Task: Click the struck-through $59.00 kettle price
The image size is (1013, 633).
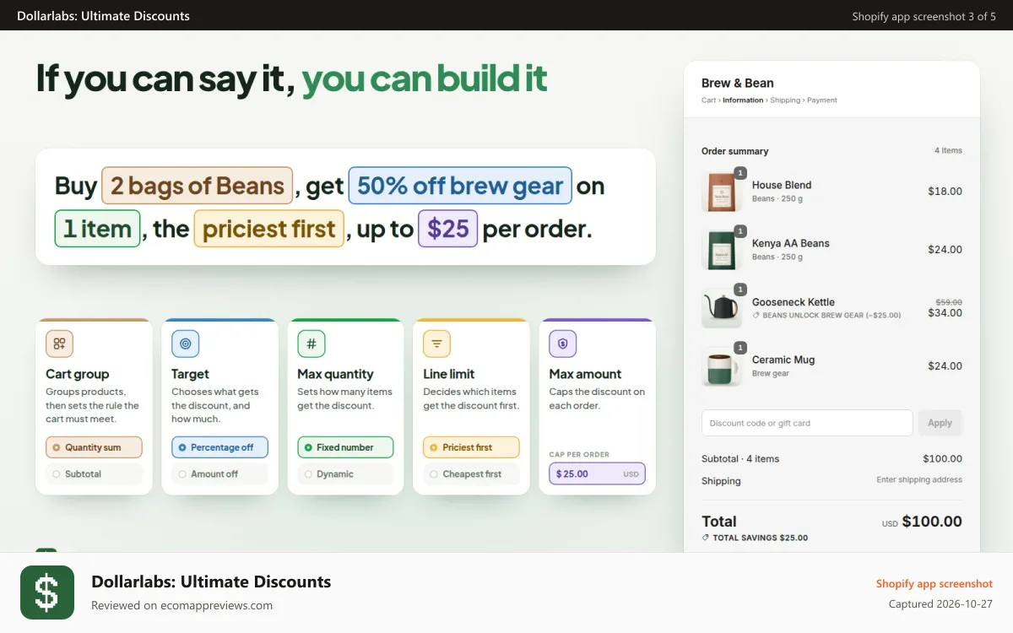Action: (949, 301)
